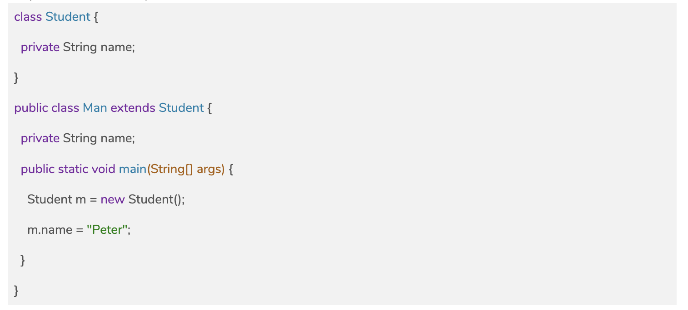The image size is (688, 310).
Task: Click the class keyword on the first line
Action: pos(28,17)
